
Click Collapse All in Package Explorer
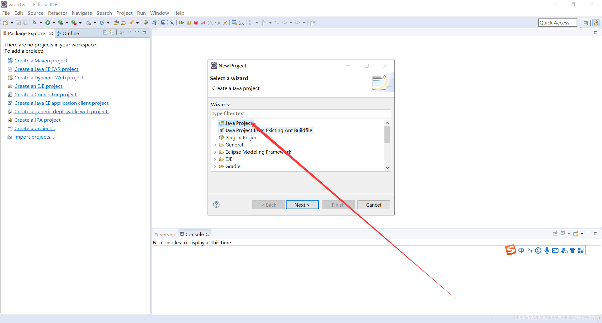(x=105, y=32)
